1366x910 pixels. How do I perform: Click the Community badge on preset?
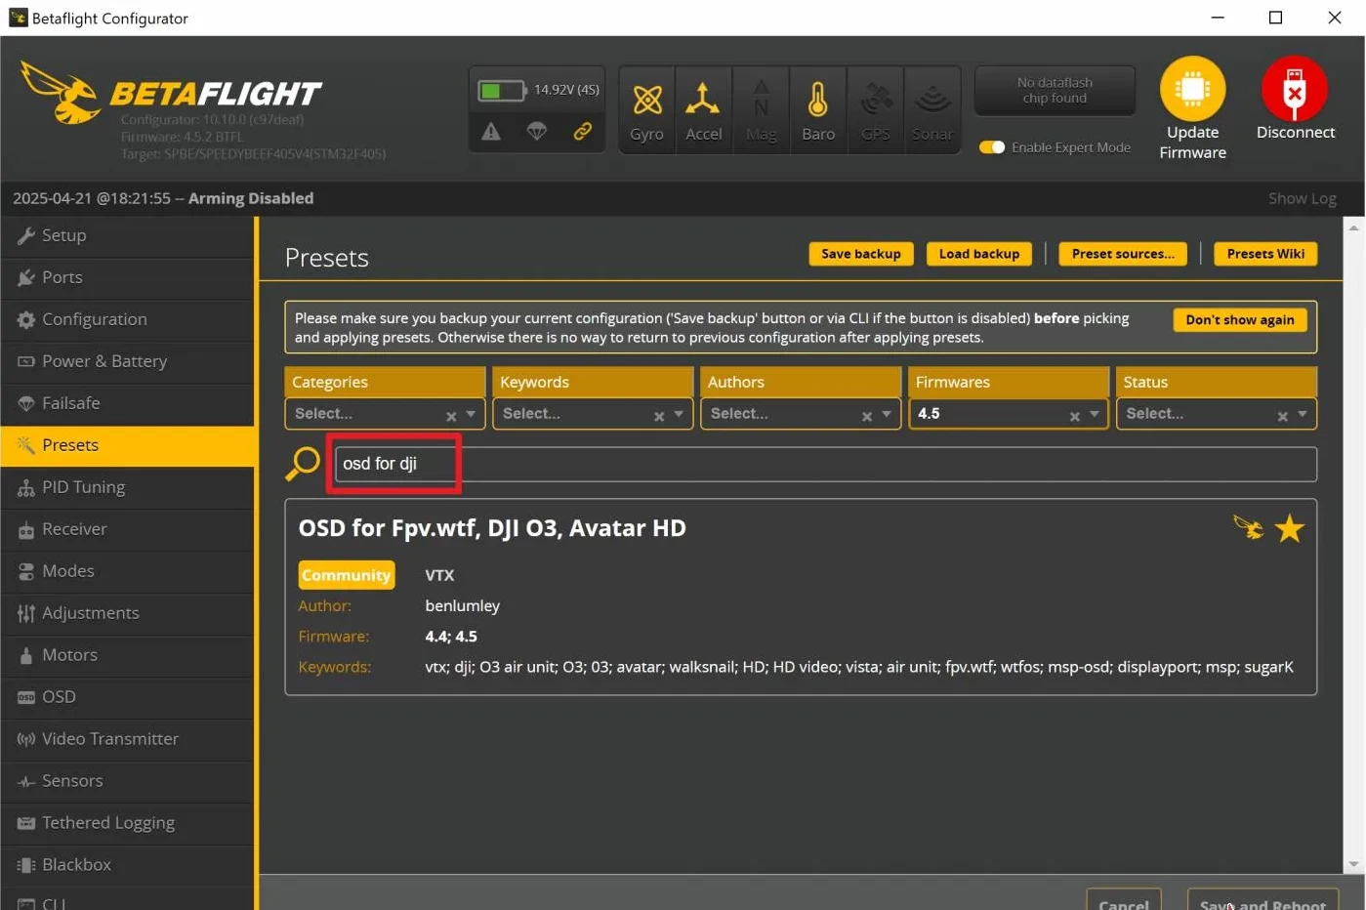click(x=347, y=575)
